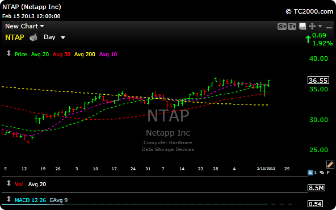Screen dimensions: 336x210
Task: Click the 8.5M volume value box
Action: (x=317, y=188)
